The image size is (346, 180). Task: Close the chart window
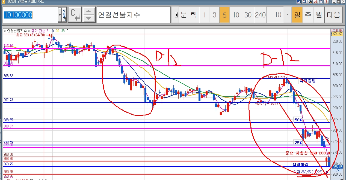tap(344, 2)
